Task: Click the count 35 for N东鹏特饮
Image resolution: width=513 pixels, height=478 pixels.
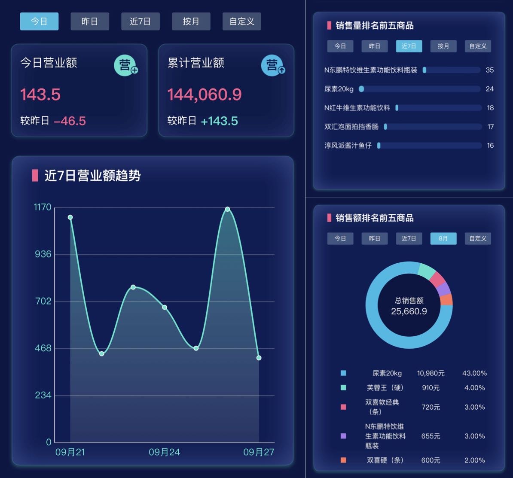Action: tap(489, 70)
